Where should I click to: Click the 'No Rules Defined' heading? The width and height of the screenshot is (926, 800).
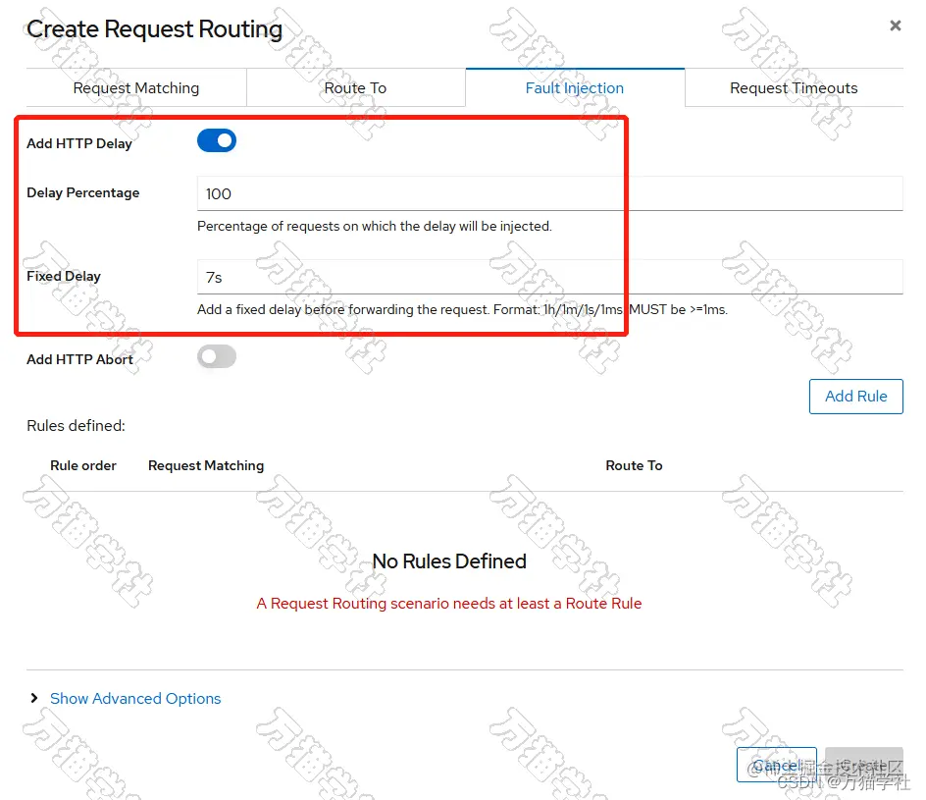[449, 561]
